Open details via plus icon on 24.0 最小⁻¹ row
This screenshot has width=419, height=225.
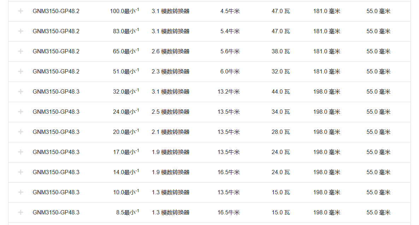[x=21, y=112]
